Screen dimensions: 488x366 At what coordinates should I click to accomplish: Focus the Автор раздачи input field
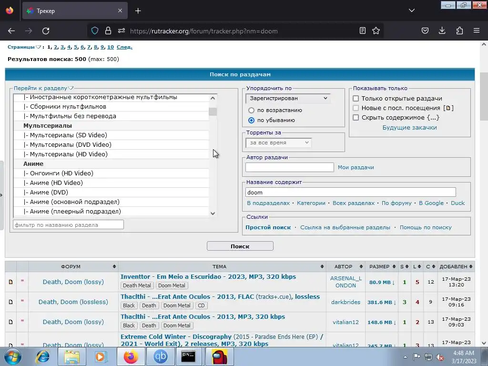289,167
